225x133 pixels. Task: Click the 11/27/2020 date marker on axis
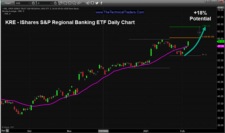click(x=103, y=131)
